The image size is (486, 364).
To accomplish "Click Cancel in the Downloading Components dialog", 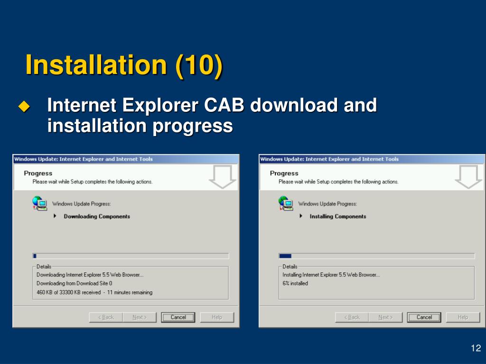I will [x=178, y=317].
